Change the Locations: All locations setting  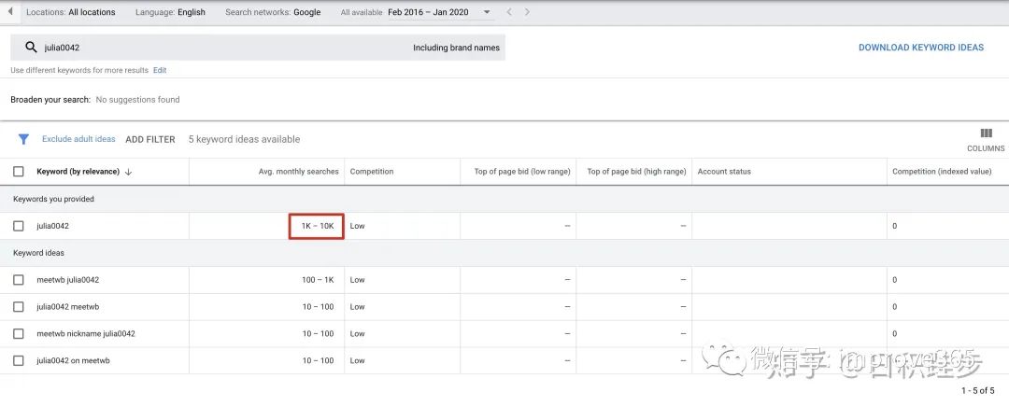71,12
